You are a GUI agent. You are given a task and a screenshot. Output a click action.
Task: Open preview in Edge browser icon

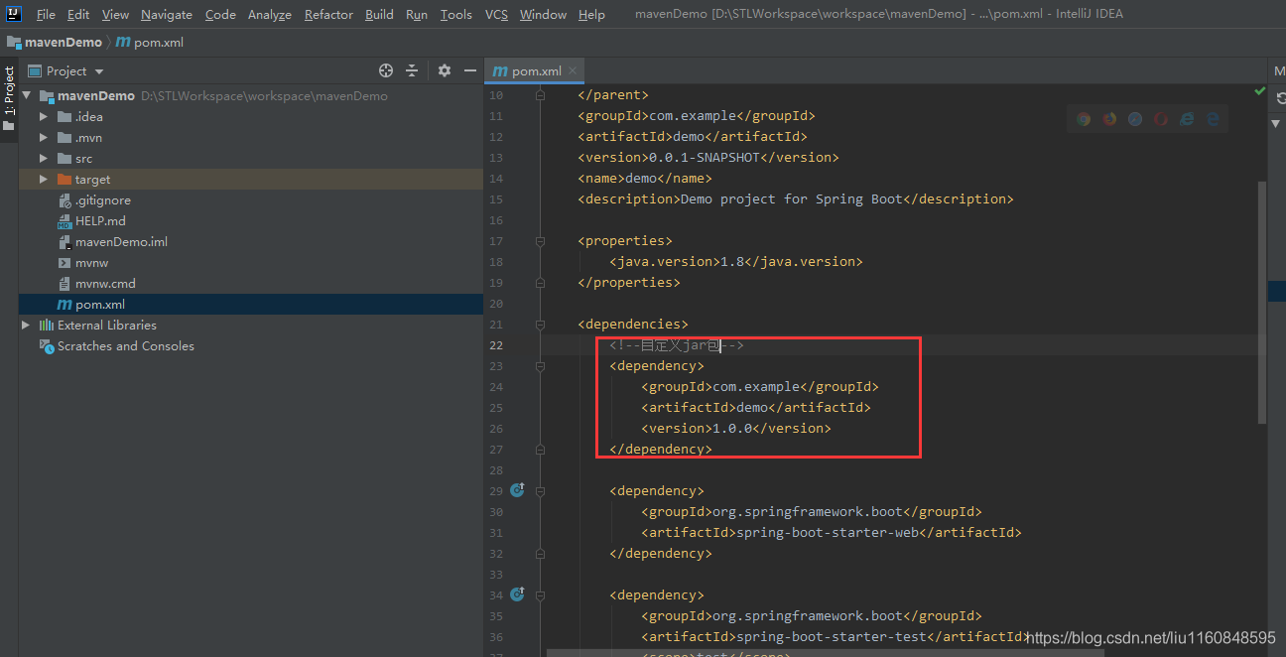tap(1213, 119)
